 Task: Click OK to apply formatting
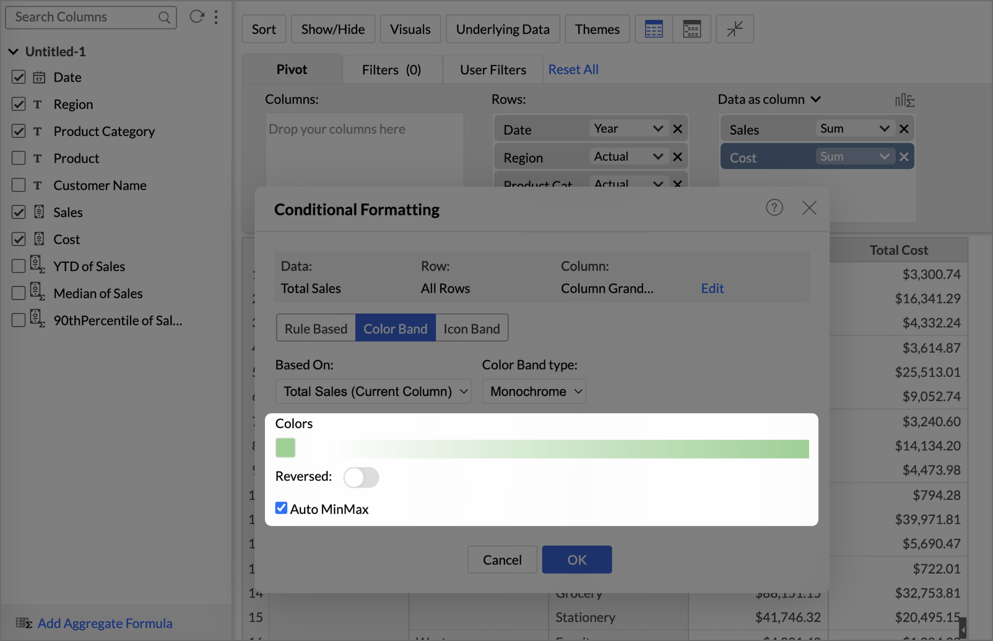click(x=577, y=559)
